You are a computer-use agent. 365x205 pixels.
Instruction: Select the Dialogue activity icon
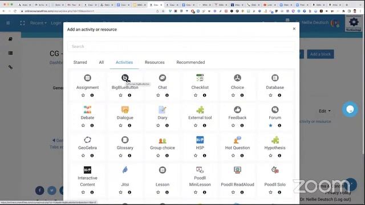pyautogui.click(x=125, y=109)
